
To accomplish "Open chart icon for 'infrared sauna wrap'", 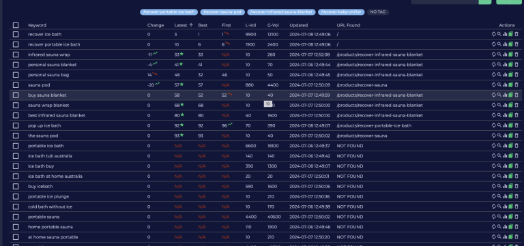I will pyautogui.click(x=505, y=55).
